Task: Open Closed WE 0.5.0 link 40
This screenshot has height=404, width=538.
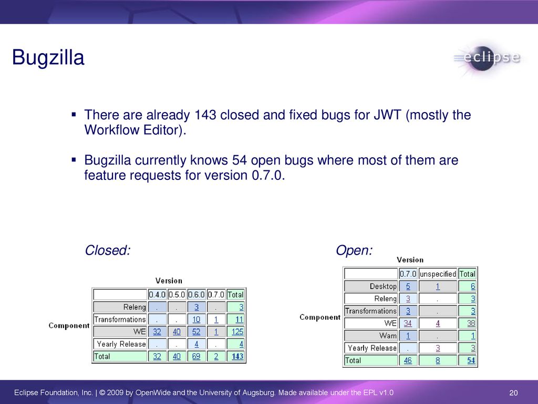Action: [177, 332]
